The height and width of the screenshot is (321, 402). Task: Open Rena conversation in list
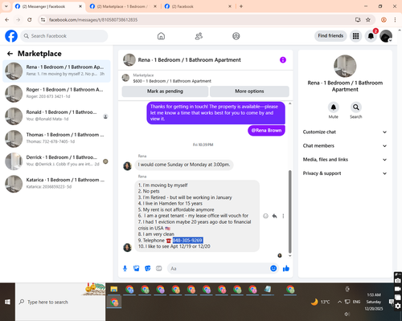56,71
